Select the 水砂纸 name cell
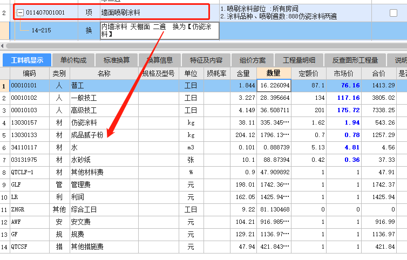 (104, 160)
